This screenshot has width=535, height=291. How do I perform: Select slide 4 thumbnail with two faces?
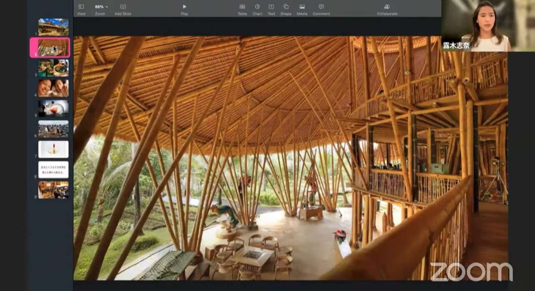(53, 88)
